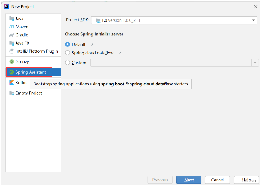Click the Java folder icon
Screen dimensions: 260x185
(x=12, y=19)
